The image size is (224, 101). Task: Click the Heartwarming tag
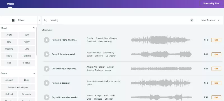pos(105,41)
